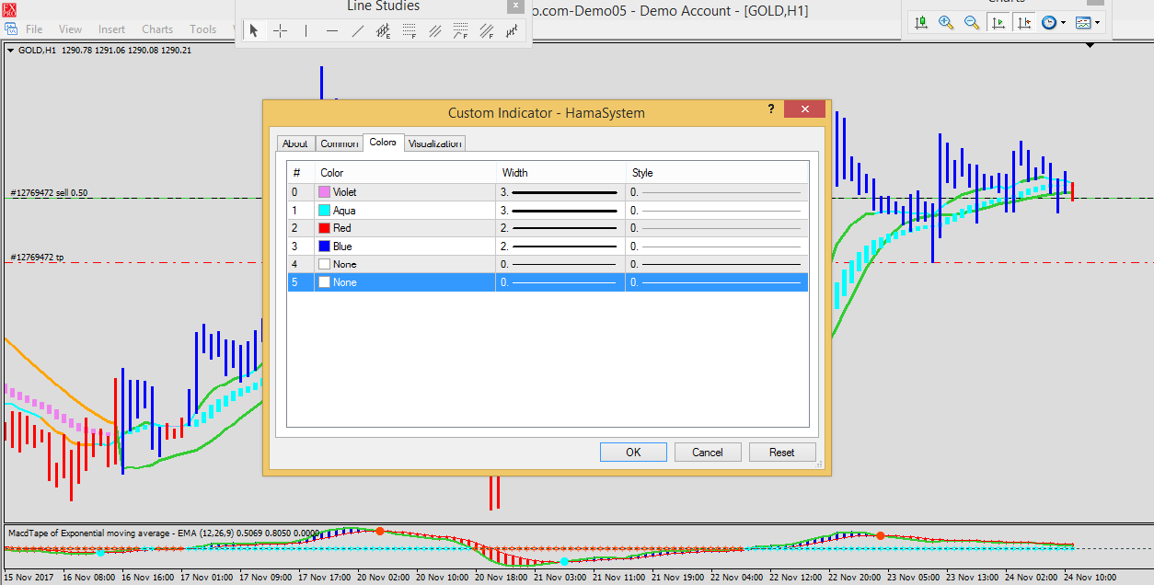Image resolution: width=1154 pixels, height=585 pixels.
Task: Choose the trendline drawing tool
Action: (358, 31)
